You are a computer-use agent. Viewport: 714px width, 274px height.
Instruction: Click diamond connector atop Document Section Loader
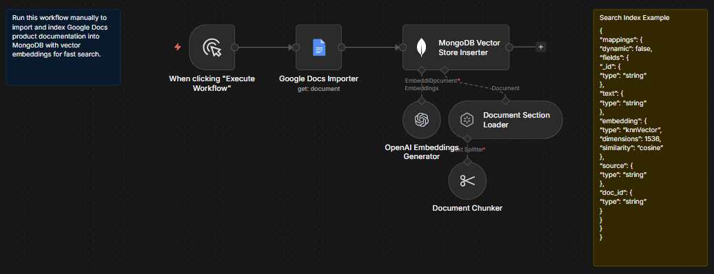505,101
